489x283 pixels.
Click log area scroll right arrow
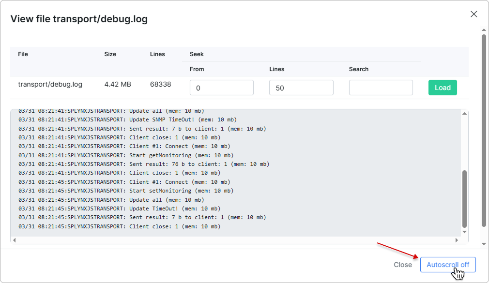tap(457, 240)
